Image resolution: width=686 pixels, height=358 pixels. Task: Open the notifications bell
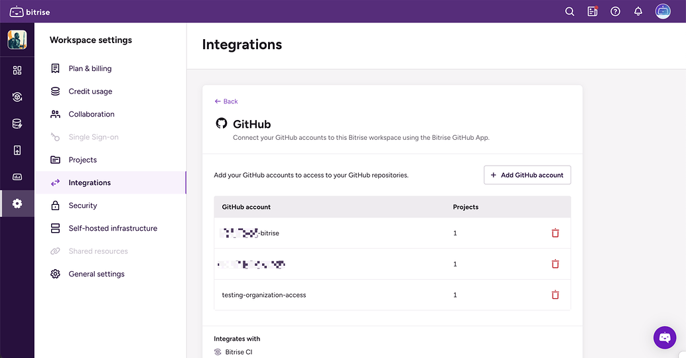[x=638, y=11]
